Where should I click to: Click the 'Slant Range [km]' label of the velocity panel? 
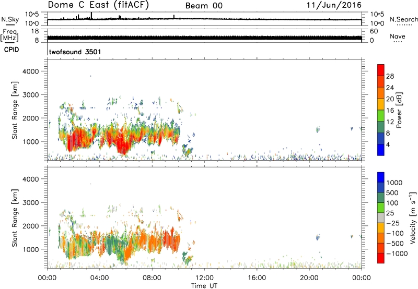15,218
